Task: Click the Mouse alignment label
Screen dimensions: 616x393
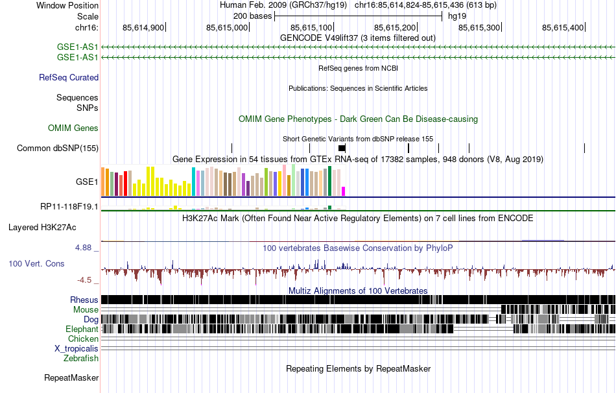Action: tap(86, 310)
